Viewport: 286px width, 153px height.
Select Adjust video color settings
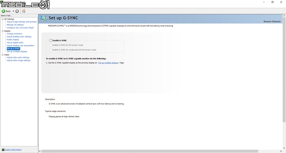tap(18, 57)
